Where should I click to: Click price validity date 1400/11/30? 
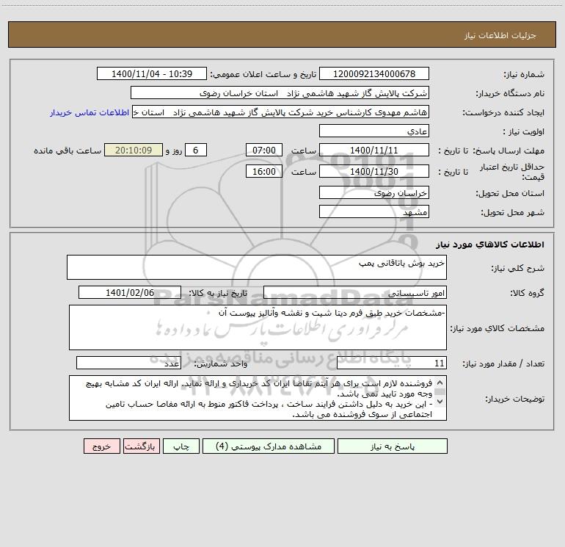374,171
